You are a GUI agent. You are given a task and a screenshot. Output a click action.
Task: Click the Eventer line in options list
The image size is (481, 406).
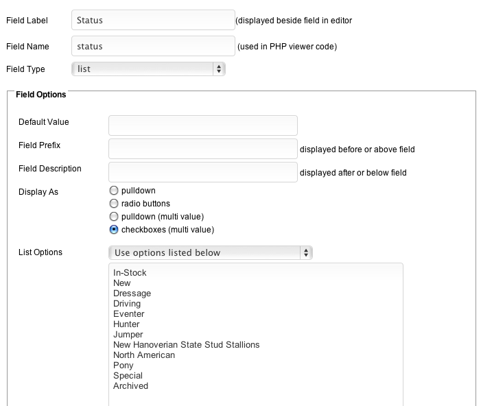(129, 314)
